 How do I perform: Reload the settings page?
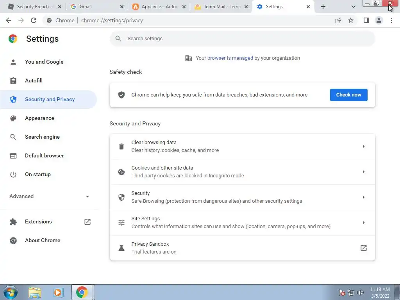(34, 20)
